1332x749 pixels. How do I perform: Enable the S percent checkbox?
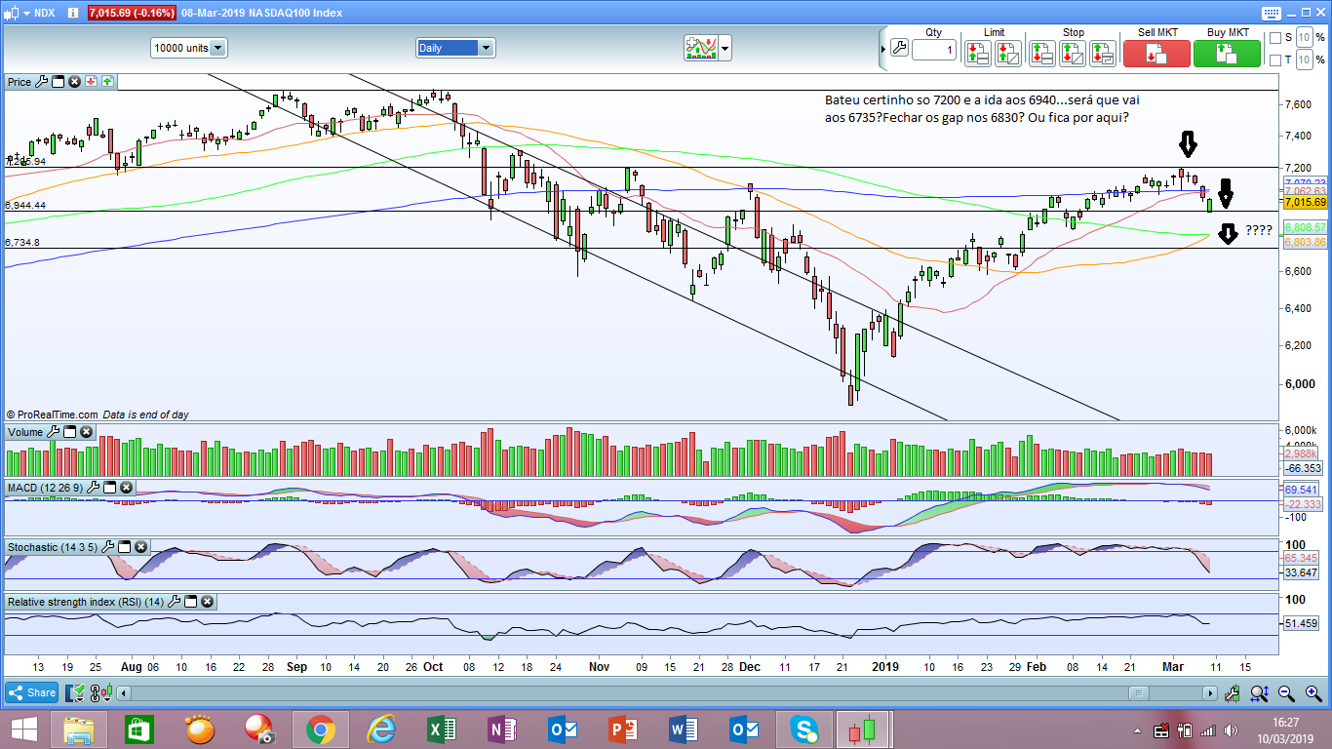pyautogui.click(x=1273, y=38)
